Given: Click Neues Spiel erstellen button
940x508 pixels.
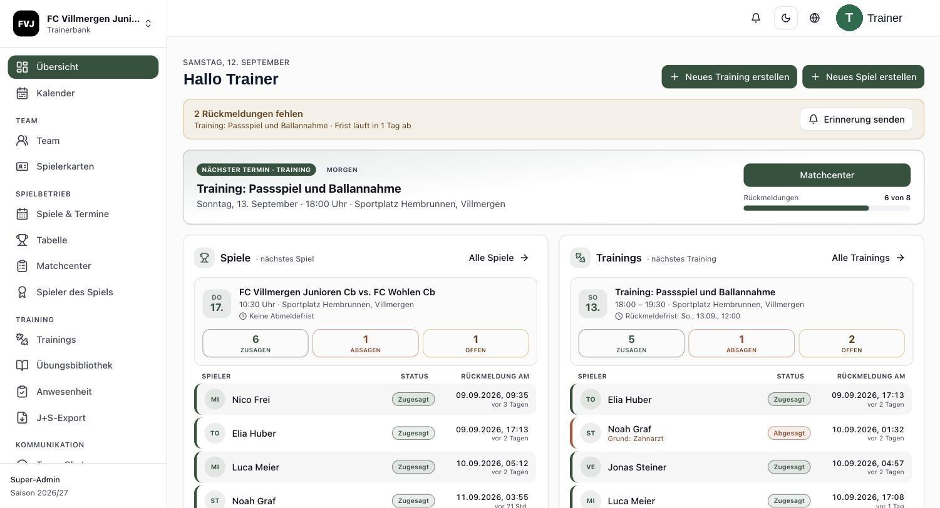Looking at the screenshot, I should pos(864,77).
